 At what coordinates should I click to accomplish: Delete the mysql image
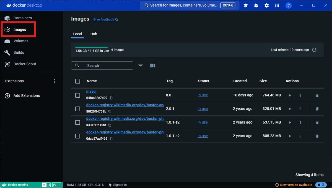317,95
